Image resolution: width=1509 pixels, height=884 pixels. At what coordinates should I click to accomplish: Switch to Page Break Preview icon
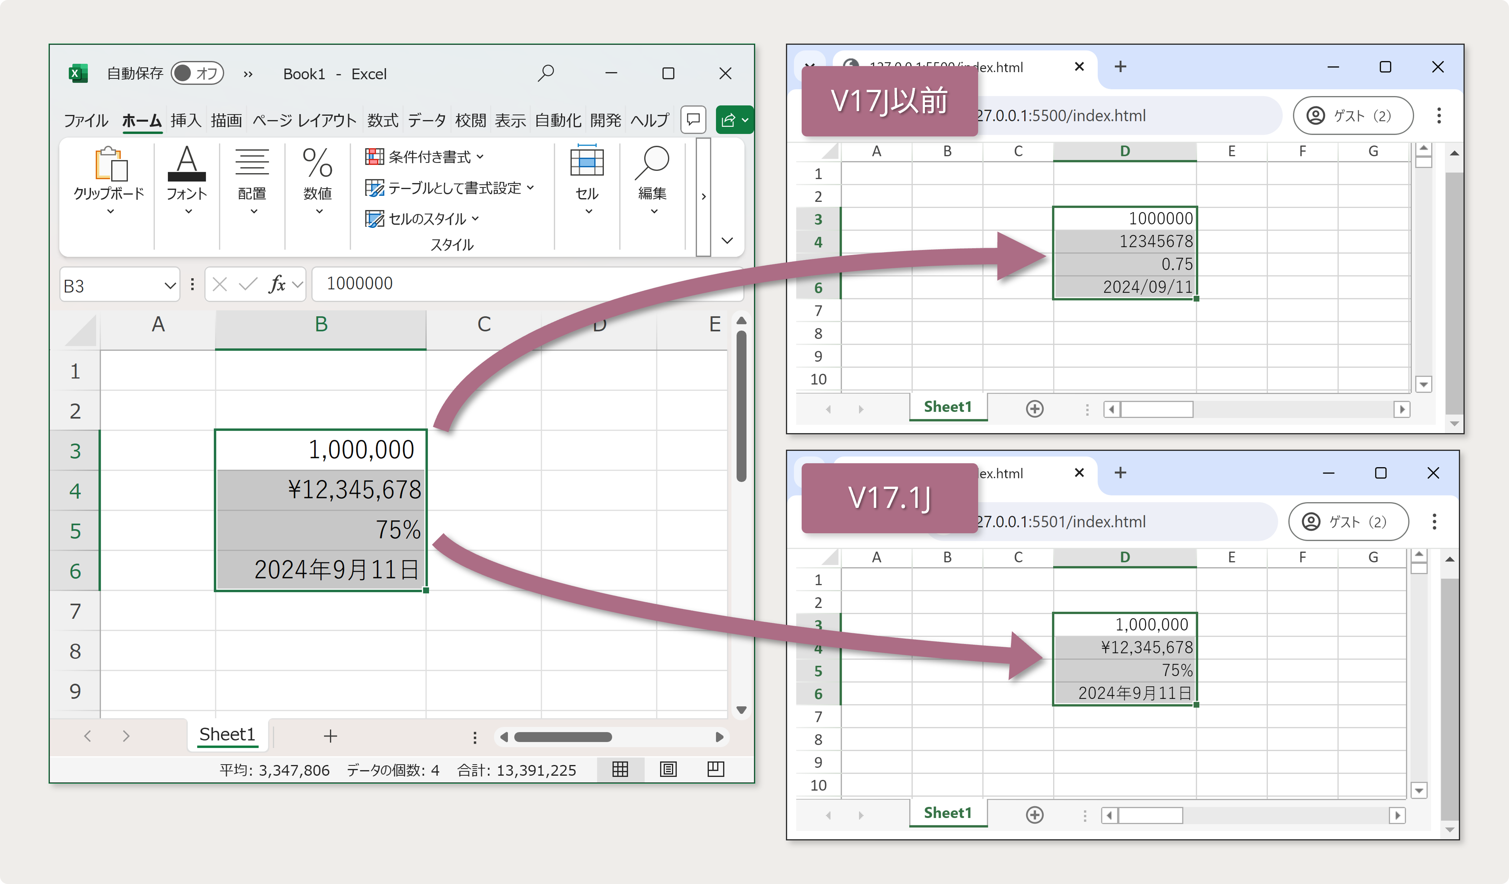pos(716,769)
